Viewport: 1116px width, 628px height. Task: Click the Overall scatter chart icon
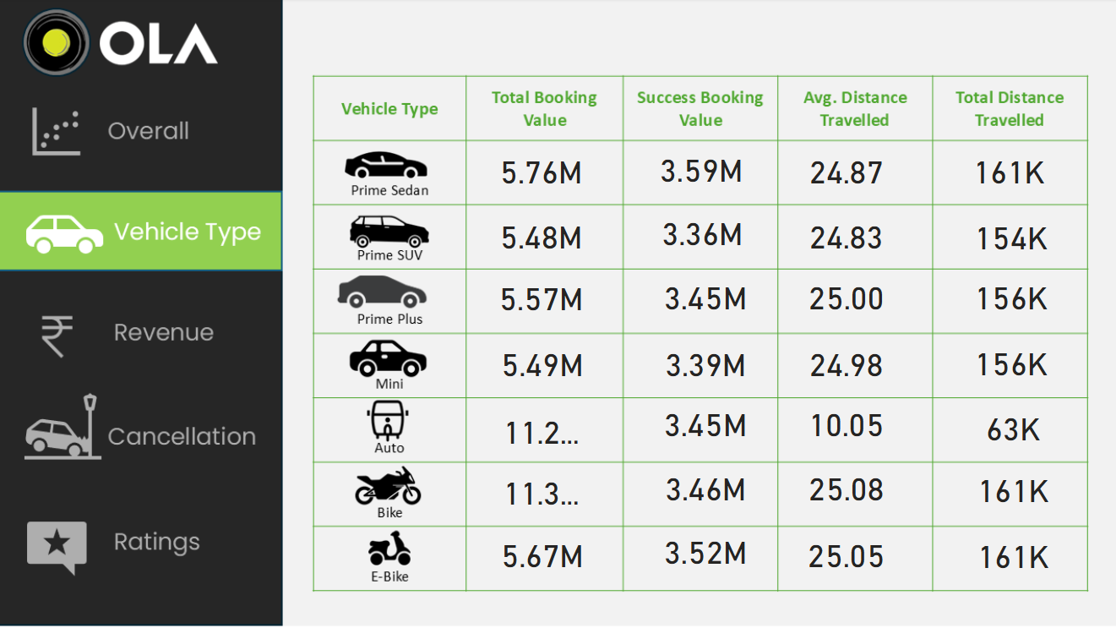[x=56, y=132]
